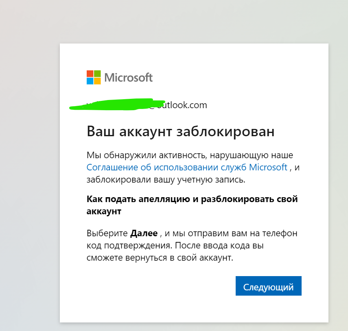Click the Microsoft four-square logo
The image size is (348, 331).
click(x=94, y=77)
